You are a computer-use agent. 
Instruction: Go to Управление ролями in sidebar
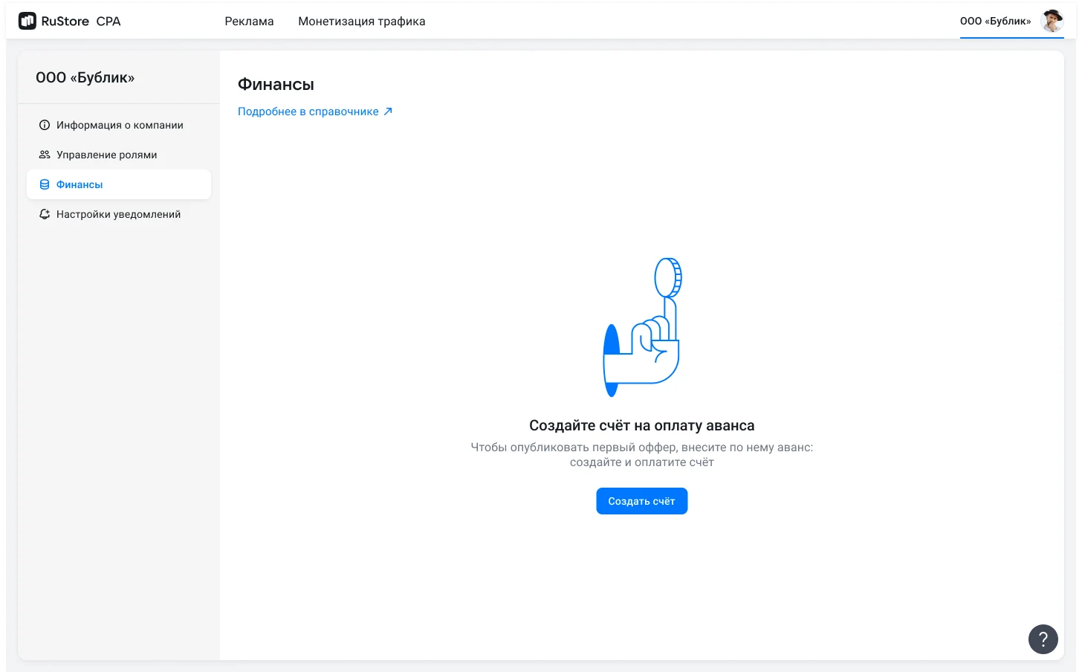click(x=106, y=155)
